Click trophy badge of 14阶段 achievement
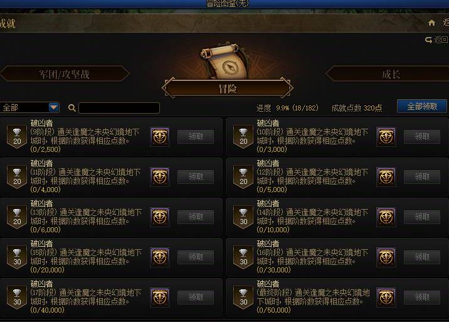The image size is (449, 322). pos(243,218)
